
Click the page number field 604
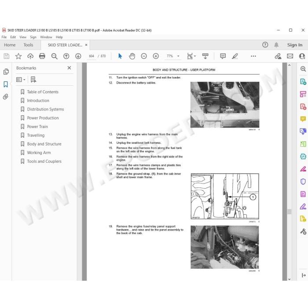(x=92, y=56)
